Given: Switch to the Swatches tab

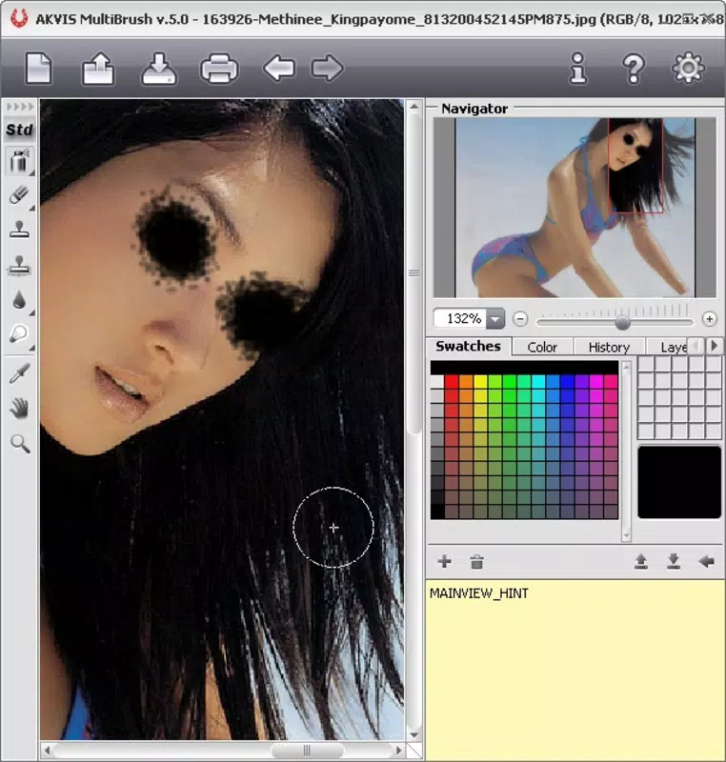Looking at the screenshot, I should pos(469,346).
